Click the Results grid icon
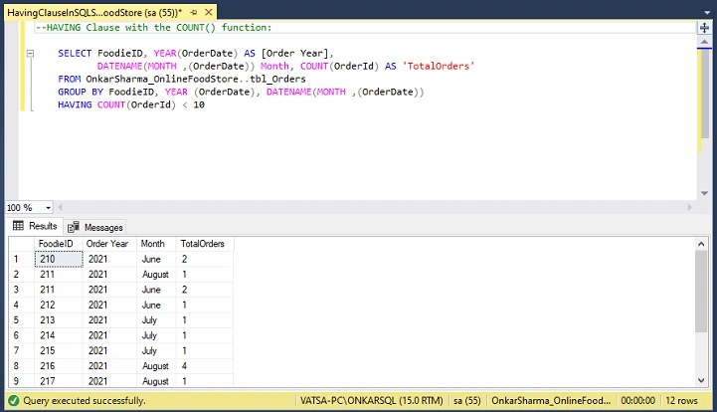The width and height of the screenshot is (717, 412). [x=18, y=226]
